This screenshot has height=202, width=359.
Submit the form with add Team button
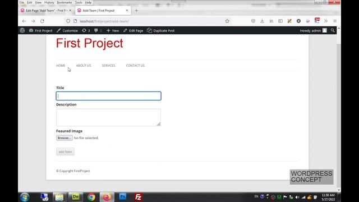click(x=65, y=151)
